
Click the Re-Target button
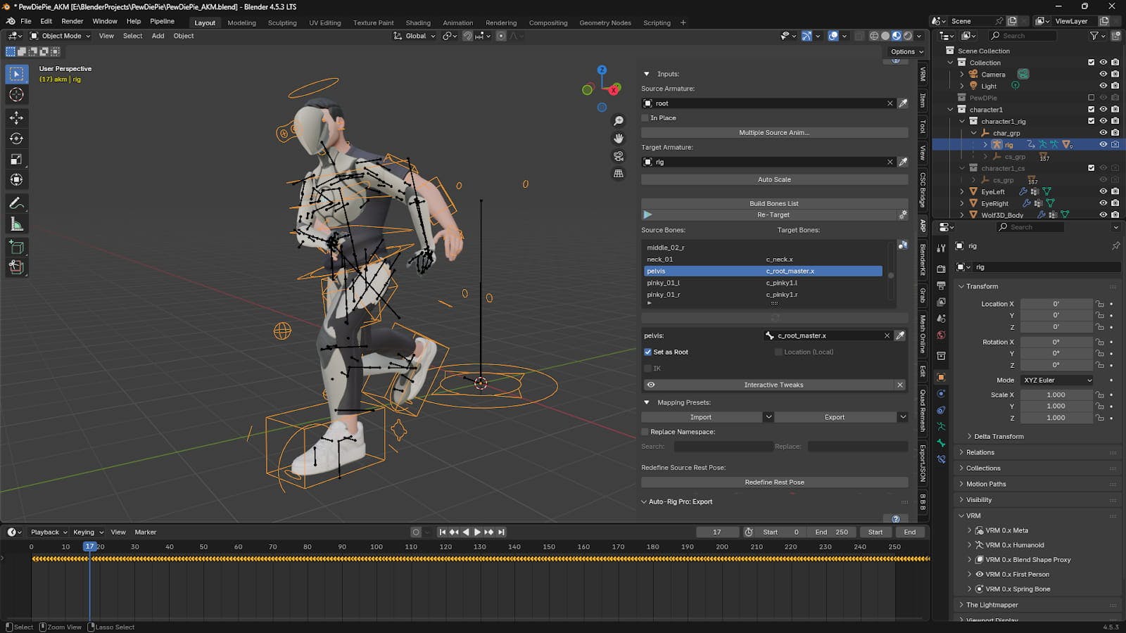click(x=773, y=215)
